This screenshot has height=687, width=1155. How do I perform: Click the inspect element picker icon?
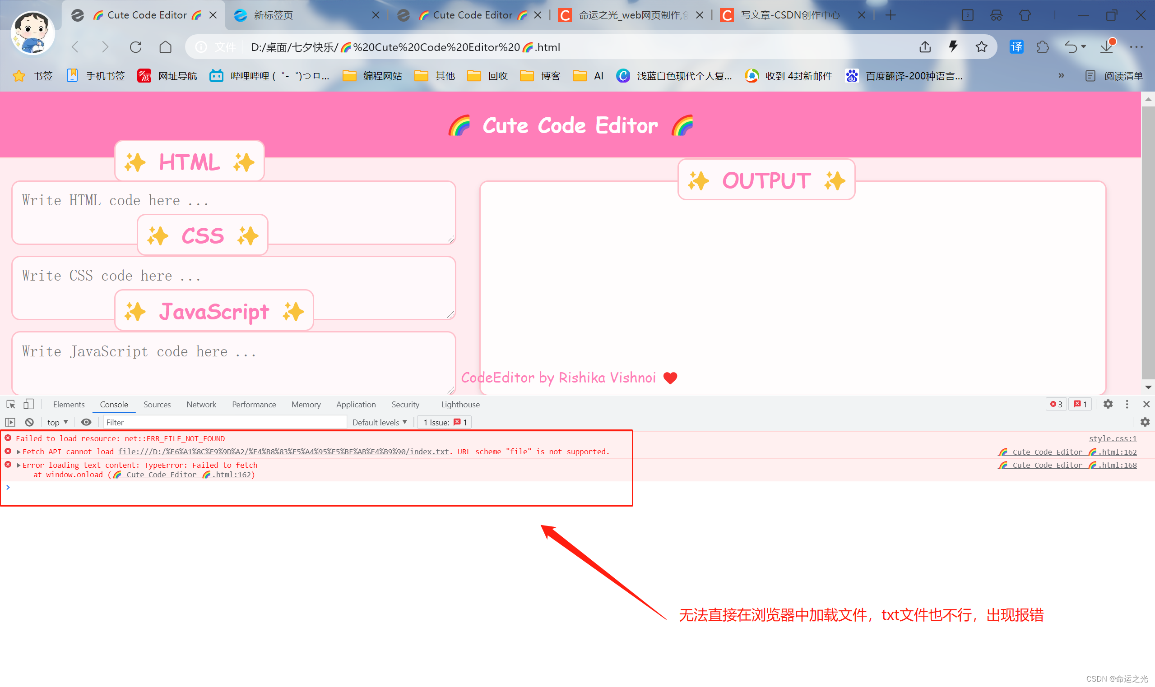pos(11,404)
